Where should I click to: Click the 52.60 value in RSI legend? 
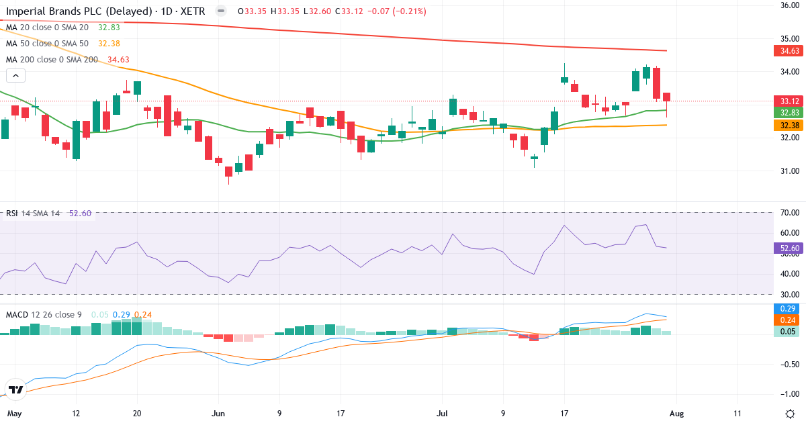click(x=81, y=214)
